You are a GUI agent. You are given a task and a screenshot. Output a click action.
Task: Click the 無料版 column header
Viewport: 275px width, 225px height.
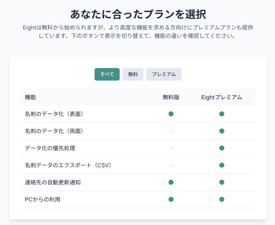click(x=171, y=97)
